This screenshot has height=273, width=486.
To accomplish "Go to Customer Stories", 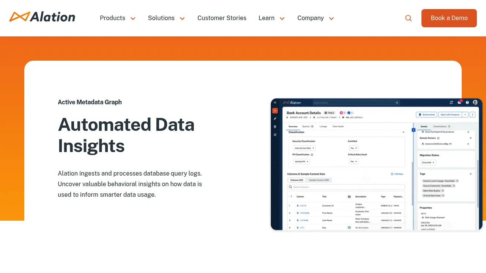I will pos(222,18).
